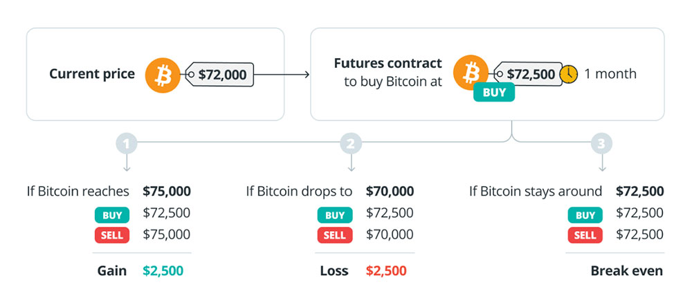The width and height of the screenshot is (692, 298).
Task: Click the Break even label
Action: [x=626, y=270]
